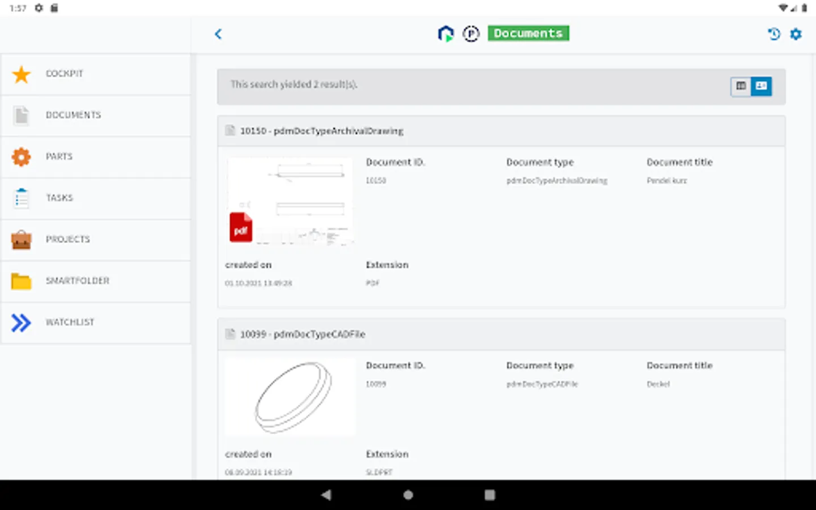The height and width of the screenshot is (510, 816).
Task: Tap the creation date 08.09.2021
Action: tap(258, 473)
